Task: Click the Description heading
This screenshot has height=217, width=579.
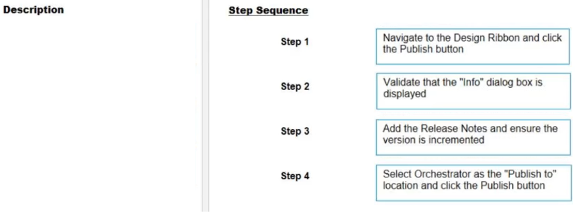Action: [33, 10]
